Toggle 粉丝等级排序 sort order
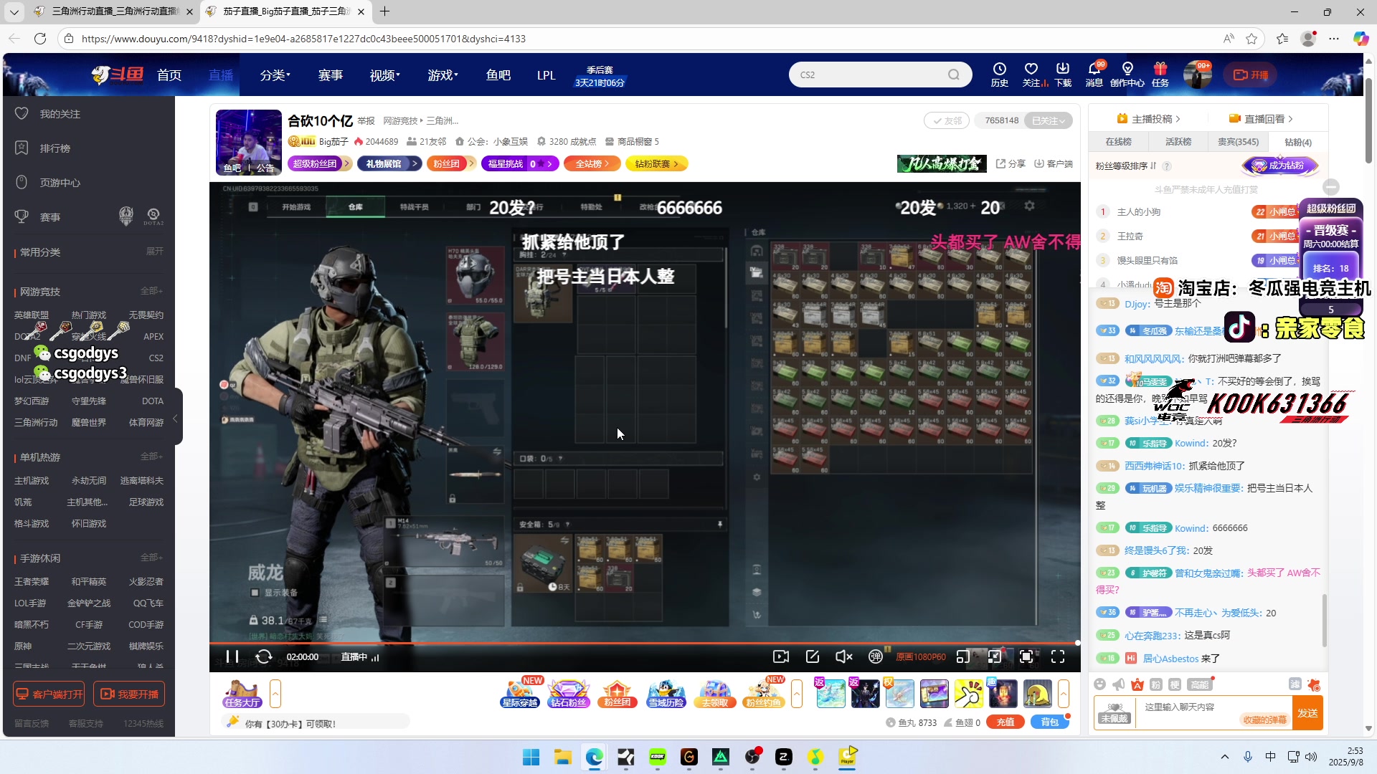Screen dimensions: 1377x774 pos(1125,166)
